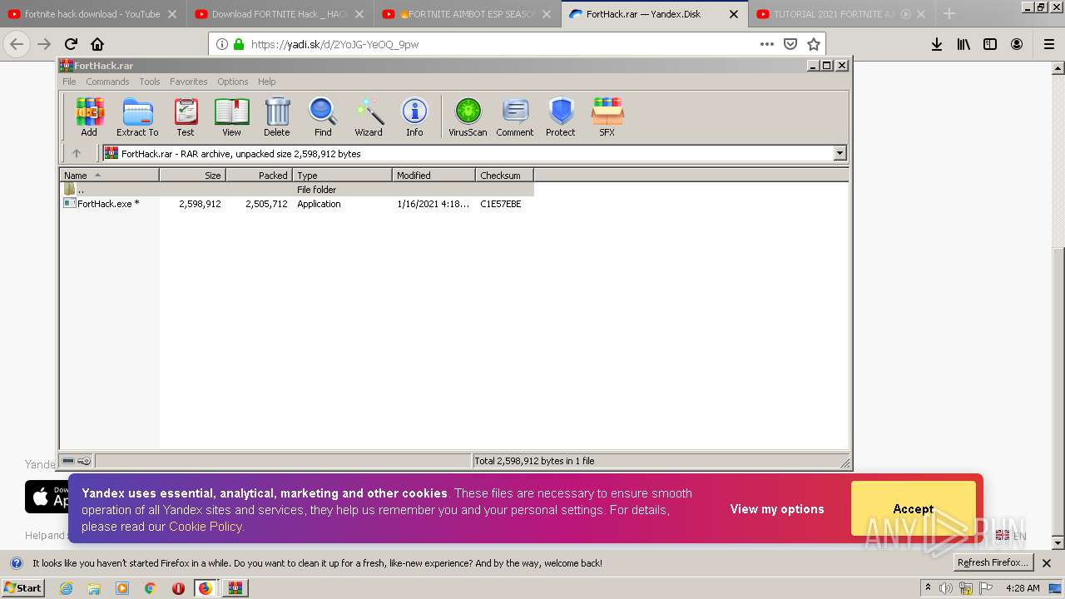Bookmark this page with star icon
This screenshot has height=599, width=1065.
[814, 44]
